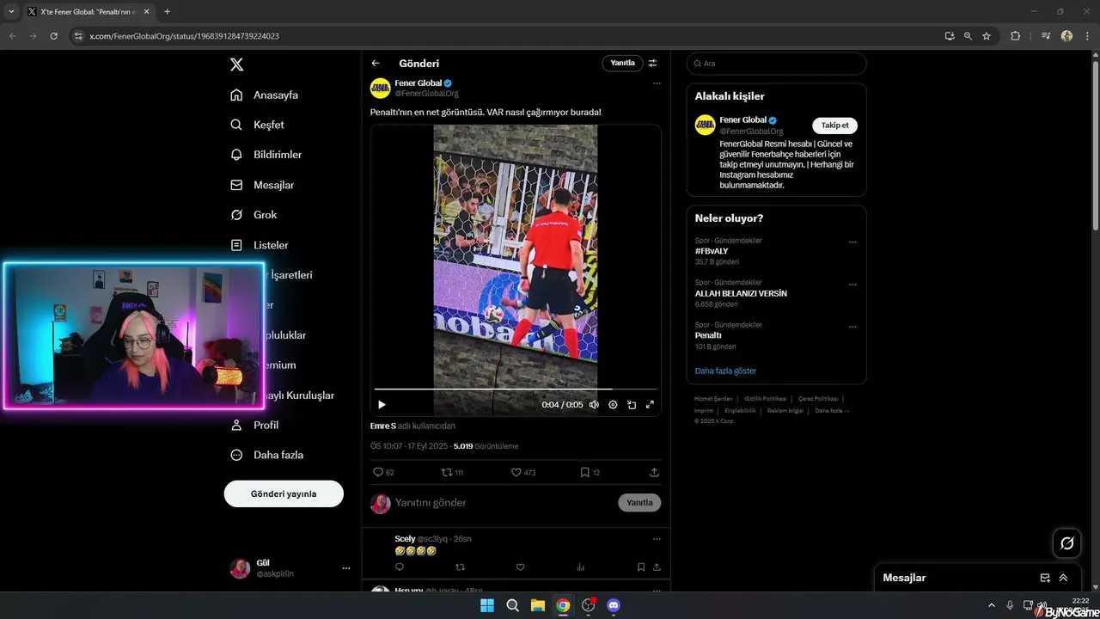
Task: Like Scely's comment
Action: (x=520, y=567)
